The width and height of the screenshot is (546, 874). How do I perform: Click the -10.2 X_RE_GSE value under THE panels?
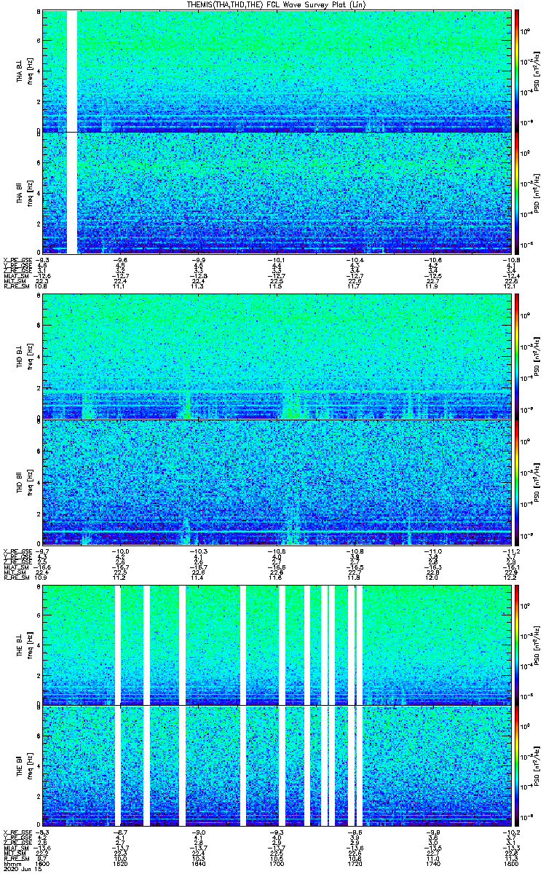tap(511, 832)
